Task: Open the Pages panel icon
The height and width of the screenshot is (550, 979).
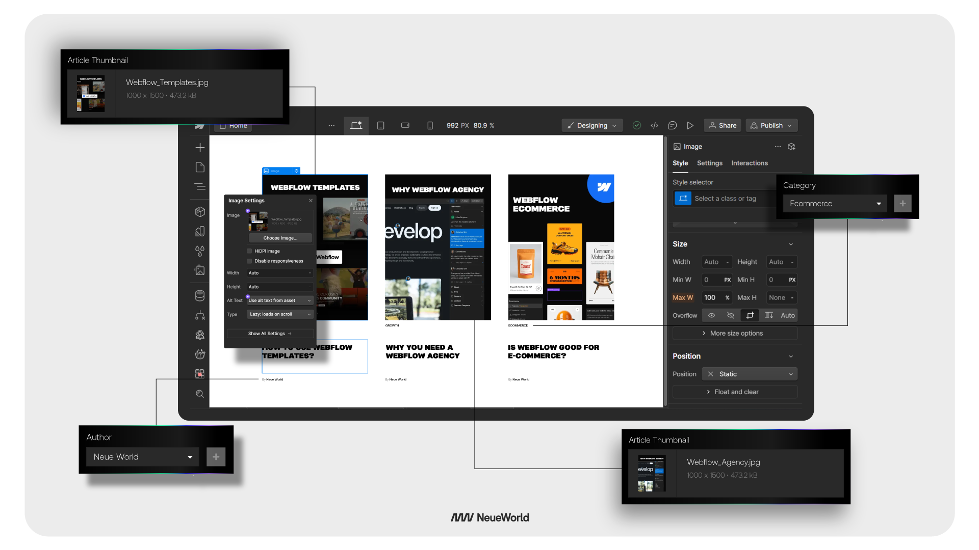Action: coord(200,167)
